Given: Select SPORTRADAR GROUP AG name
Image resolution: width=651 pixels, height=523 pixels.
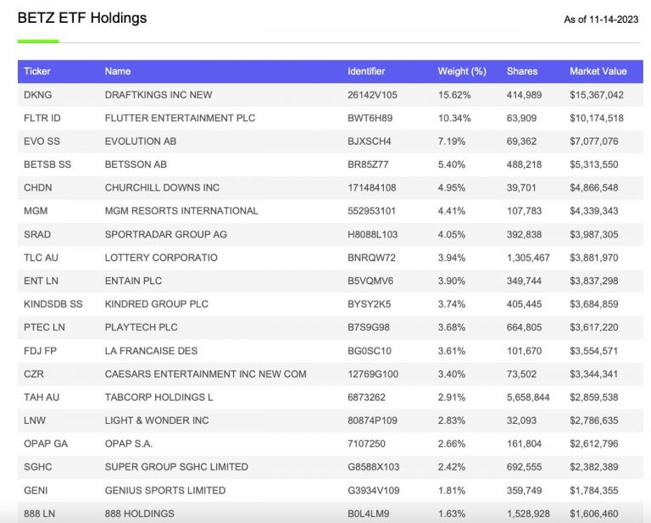Looking at the screenshot, I should click(x=165, y=235).
